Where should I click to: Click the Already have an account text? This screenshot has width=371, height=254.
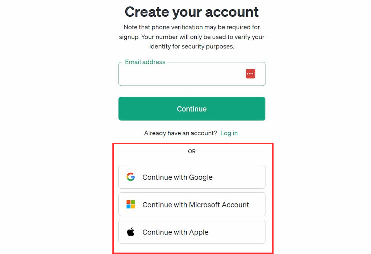[180, 133]
